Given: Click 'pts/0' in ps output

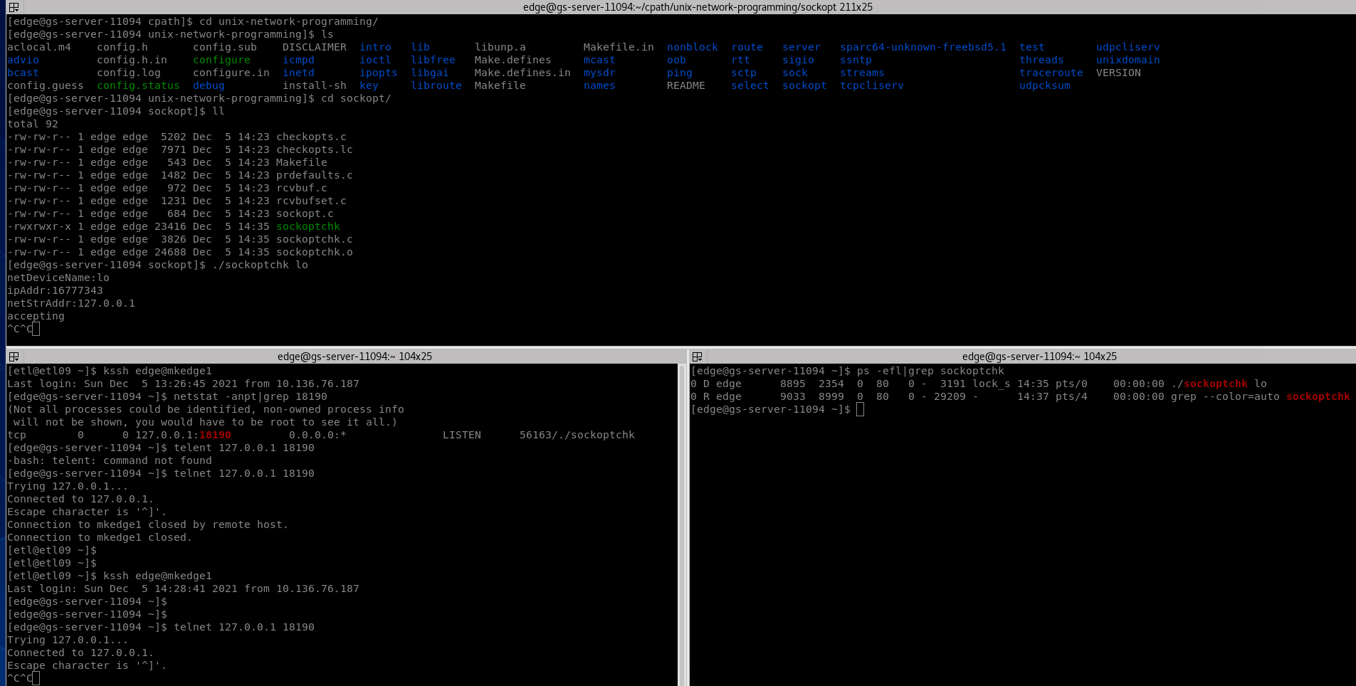Looking at the screenshot, I should click(x=1072, y=384).
